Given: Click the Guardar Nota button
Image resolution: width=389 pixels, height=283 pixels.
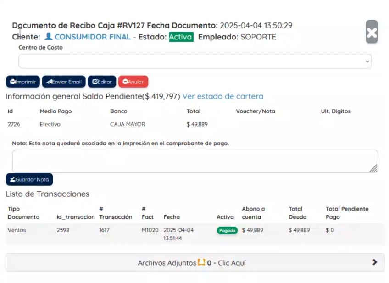Looking at the screenshot, I should point(29,179).
